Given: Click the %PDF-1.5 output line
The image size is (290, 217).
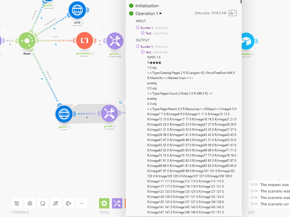Looking at the screenshot, I should (154, 57).
